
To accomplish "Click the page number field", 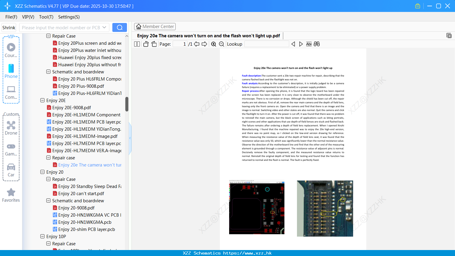I will tap(180, 44).
